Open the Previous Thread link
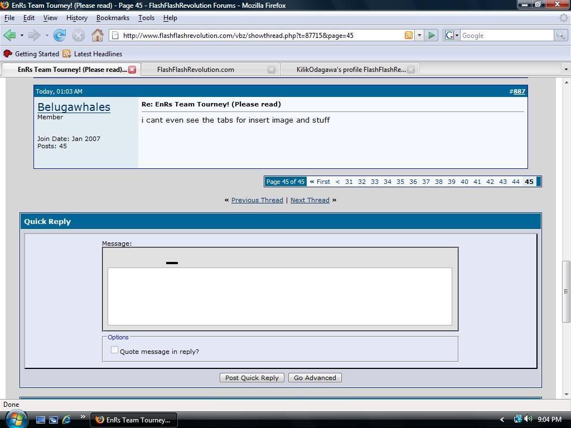The height and width of the screenshot is (428, 571). pos(257,200)
